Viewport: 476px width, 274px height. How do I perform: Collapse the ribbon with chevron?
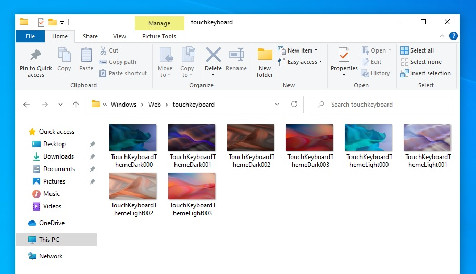click(x=442, y=36)
